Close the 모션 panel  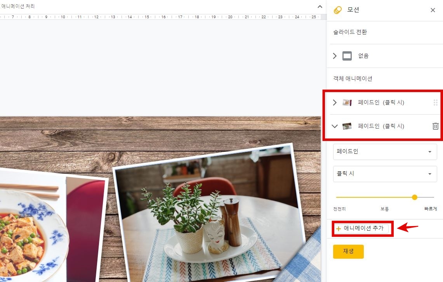point(433,10)
